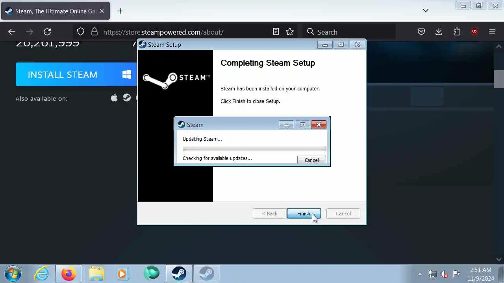Open the Pocket save icon
Screen dimensions: 504x283
tap(421, 32)
